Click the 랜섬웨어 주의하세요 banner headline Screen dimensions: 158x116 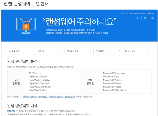click(80, 22)
